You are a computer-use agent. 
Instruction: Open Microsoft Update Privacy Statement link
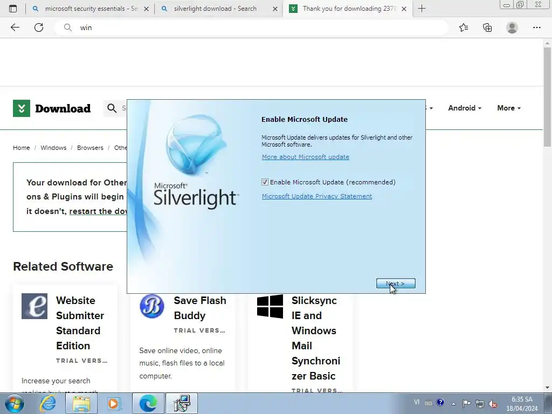click(x=317, y=196)
